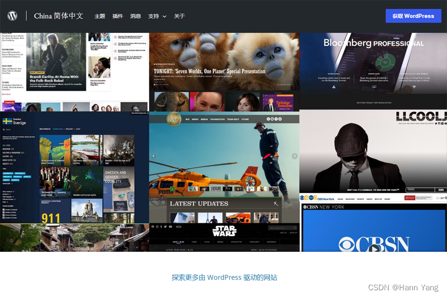The height and width of the screenshot is (297, 447).
Task: Open the 关于 navigation item
Action: (179, 16)
